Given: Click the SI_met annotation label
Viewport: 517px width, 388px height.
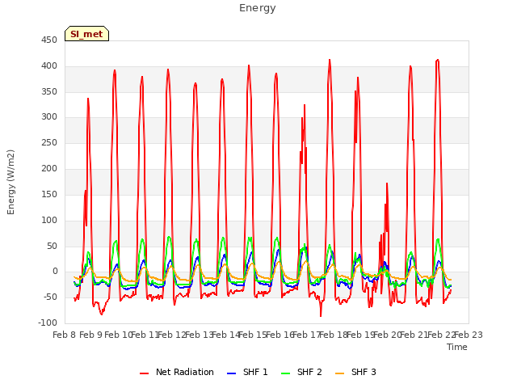Looking at the screenshot, I should click(x=86, y=34).
